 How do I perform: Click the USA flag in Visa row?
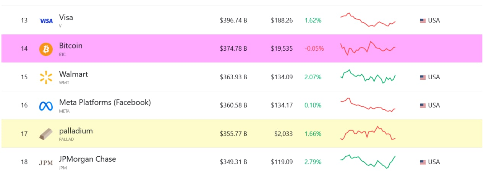pyautogui.click(x=423, y=21)
